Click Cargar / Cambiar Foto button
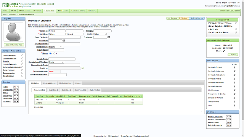This screenshot has height=137, width=244. pyautogui.click(x=14, y=45)
